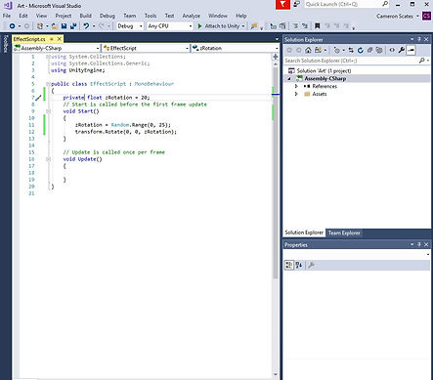Image resolution: width=433 pixels, height=380 pixels.
Task: Toggle Preview Selected Items button
Action: click(x=411, y=50)
